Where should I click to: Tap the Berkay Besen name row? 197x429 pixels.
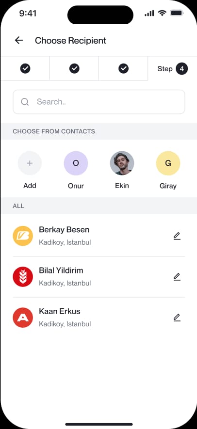click(x=99, y=236)
